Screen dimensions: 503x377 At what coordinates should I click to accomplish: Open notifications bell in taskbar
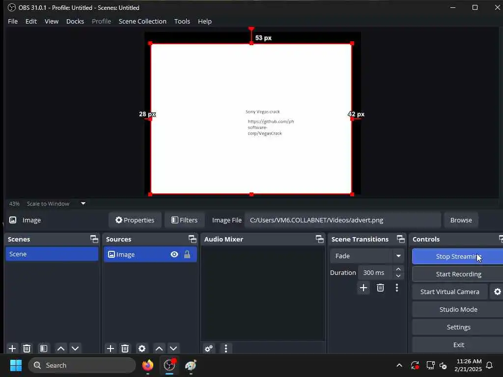tap(489, 365)
